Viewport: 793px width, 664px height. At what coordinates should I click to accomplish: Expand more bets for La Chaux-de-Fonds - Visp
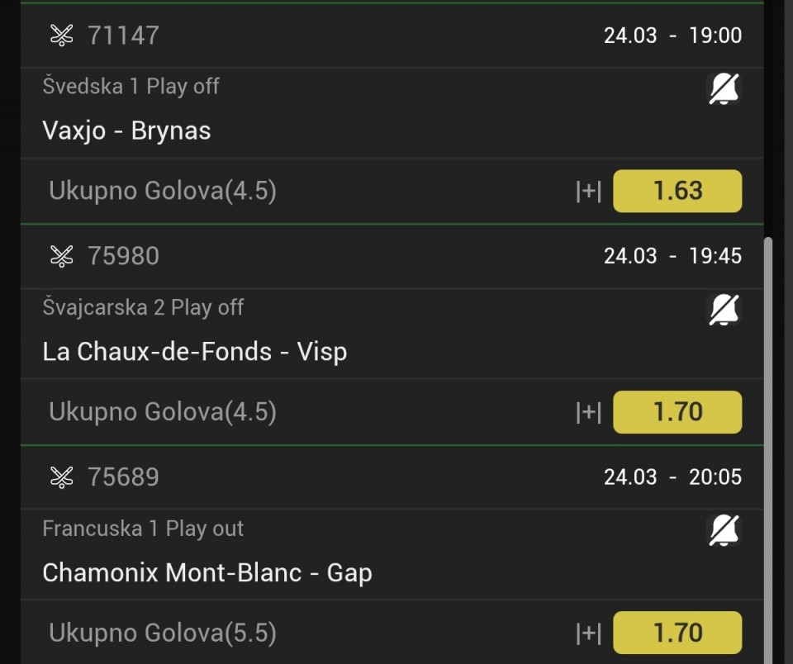pos(588,412)
